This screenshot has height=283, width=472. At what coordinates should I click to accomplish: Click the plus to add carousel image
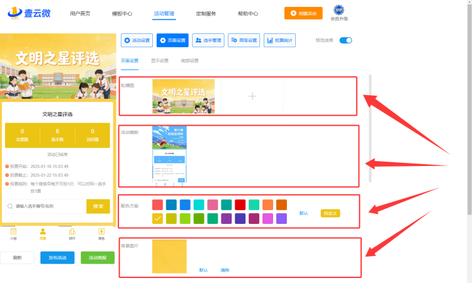coord(252,96)
